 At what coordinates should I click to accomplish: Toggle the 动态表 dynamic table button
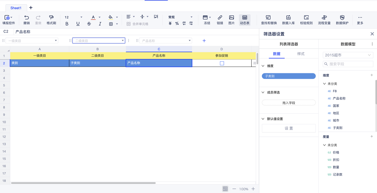pos(244,18)
